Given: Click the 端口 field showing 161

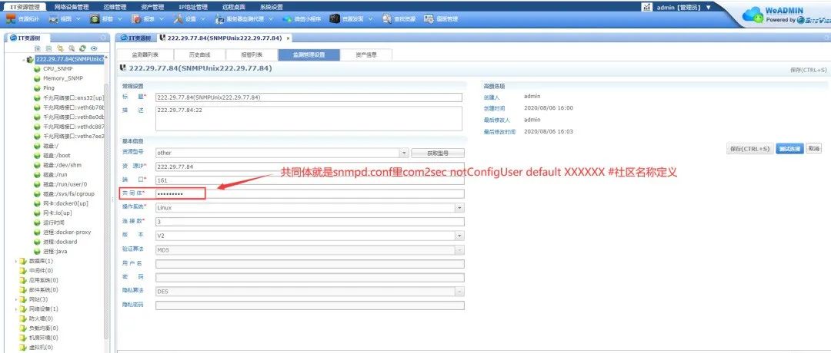Looking at the screenshot, I should [x=309, y=180].
